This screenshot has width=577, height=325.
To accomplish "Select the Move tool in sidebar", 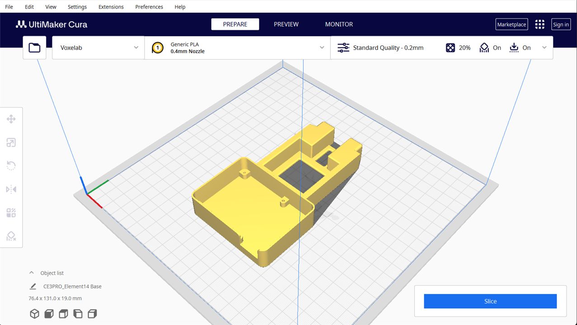I will [x=11, y=119].
